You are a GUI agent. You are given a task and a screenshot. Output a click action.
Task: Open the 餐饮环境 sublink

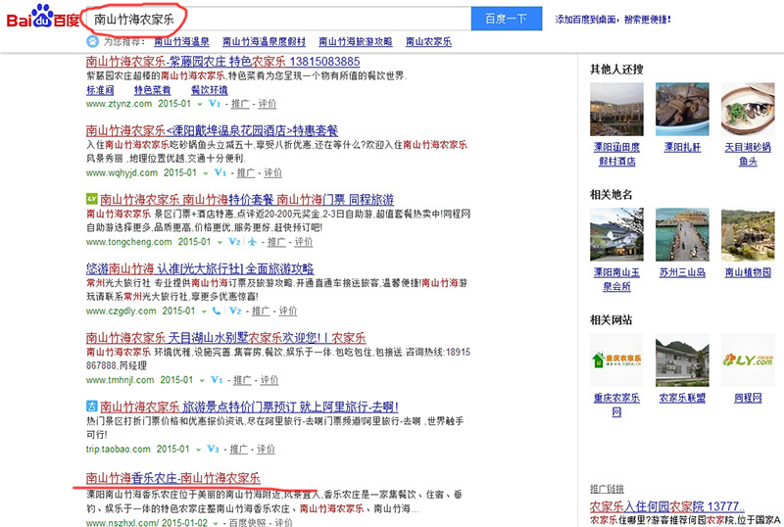pyautogui.click(x=210, y=90)
